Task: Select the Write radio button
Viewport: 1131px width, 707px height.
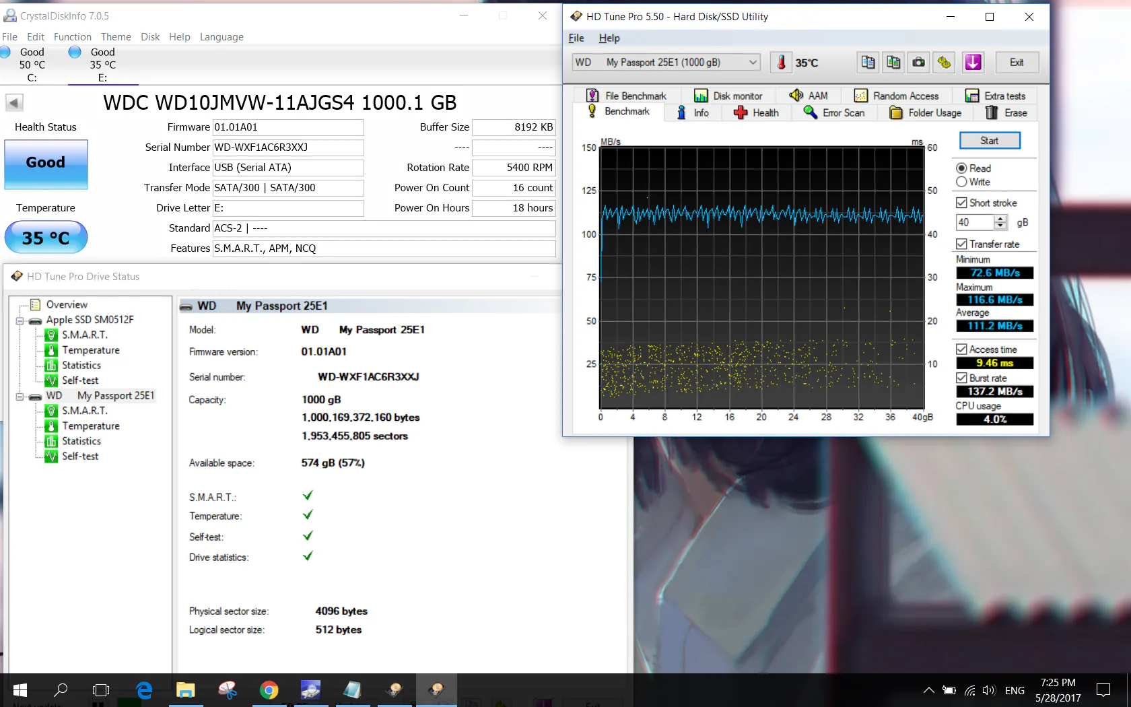Action: pyautogui.click(x=961, y=182)
